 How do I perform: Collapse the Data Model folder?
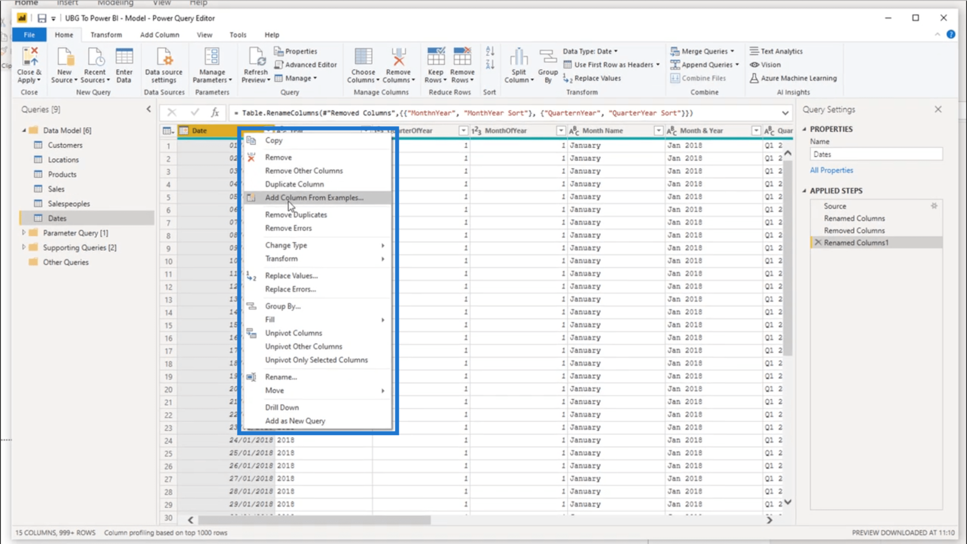pyautogui.click(x=24, y=131)
